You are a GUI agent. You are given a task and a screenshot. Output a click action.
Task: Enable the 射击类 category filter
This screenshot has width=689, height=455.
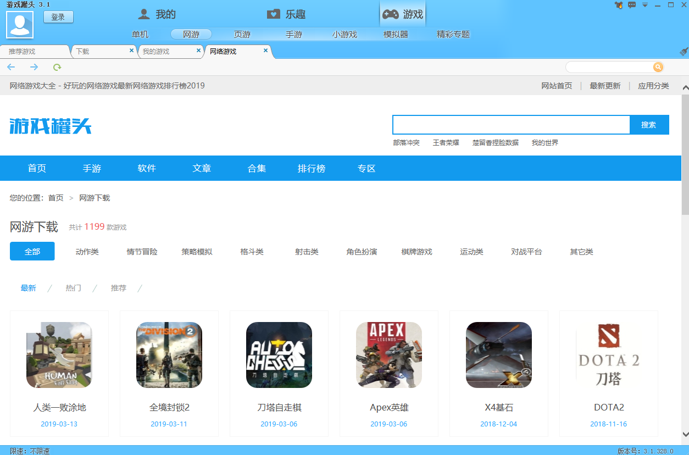(x=307, y=251)
